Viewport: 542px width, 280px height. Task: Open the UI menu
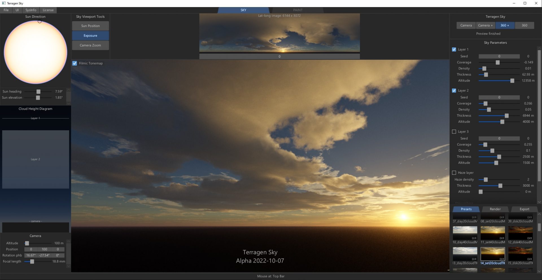17,10
